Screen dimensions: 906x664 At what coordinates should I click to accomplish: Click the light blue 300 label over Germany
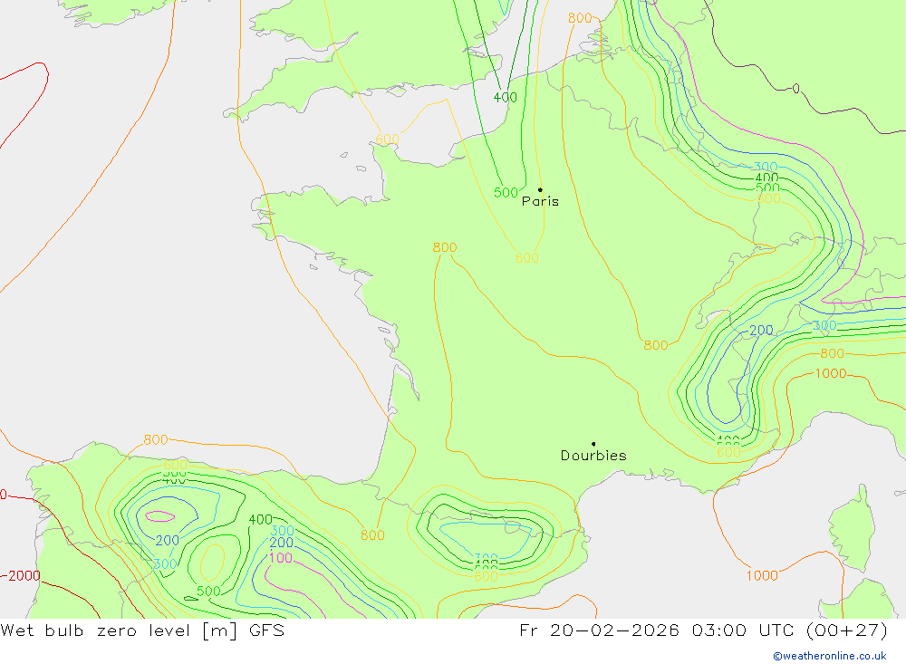[x=766, y=168]
